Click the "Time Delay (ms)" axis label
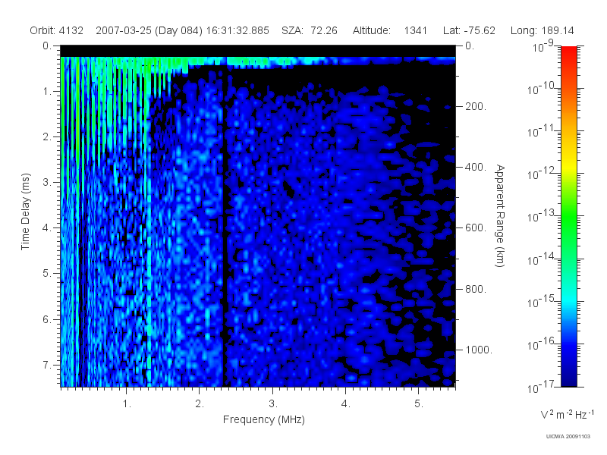The image size is (607, 455). coord(25,212)
